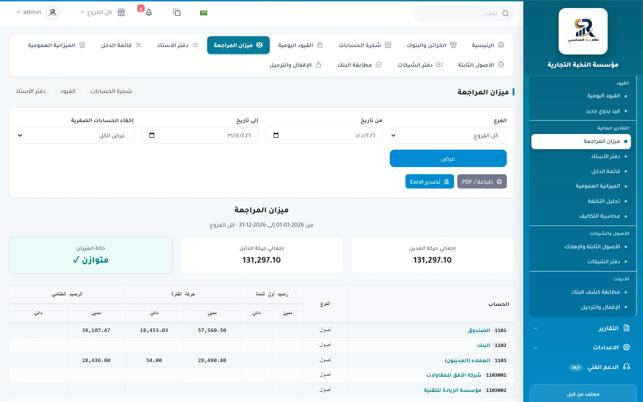Image resolution: width=643 pixels, height=402 pixels.
Task: Click the الخزائن والبنوك safe icon
Action: (x=453, y=45)
